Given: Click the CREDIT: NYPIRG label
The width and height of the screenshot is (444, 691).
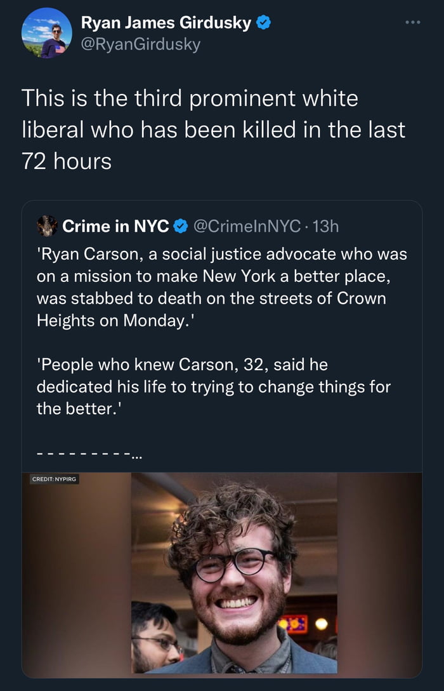Looking at the screenshot, I should tap(55, 479).
